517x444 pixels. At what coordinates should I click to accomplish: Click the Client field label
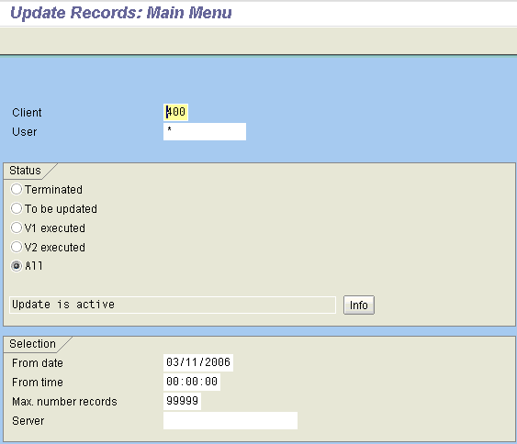click(27, 113)
